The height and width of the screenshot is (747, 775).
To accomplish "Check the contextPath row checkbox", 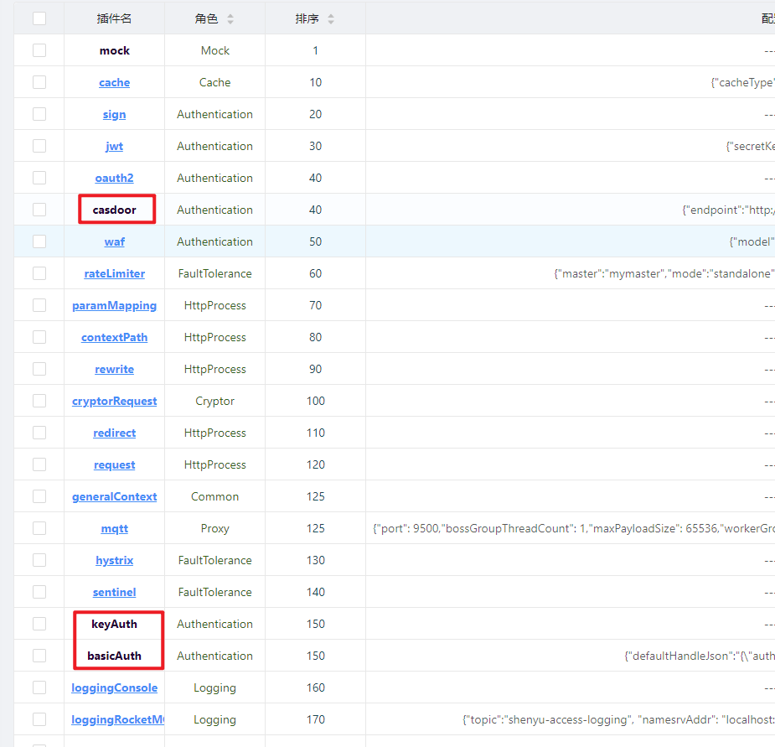I will tap(39, 337).
